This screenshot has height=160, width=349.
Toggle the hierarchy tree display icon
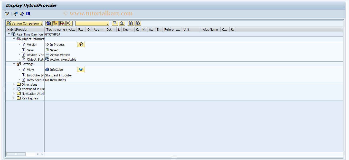click(55, 23)
